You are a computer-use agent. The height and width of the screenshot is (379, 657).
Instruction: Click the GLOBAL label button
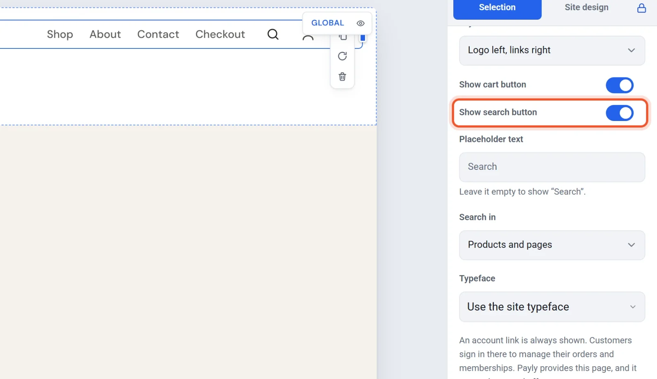tap(328, 23)
